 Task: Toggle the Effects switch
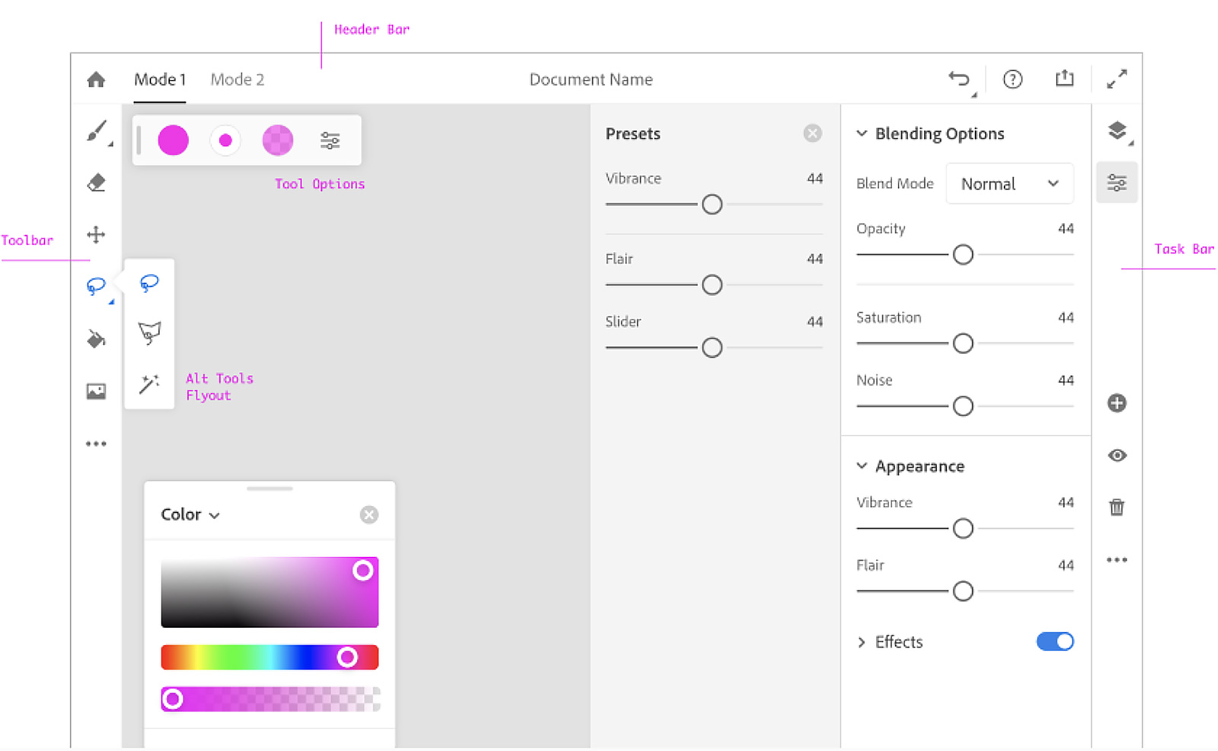(x=1055, y=641)
